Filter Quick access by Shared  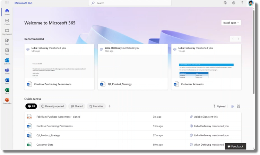click(77, 106)
